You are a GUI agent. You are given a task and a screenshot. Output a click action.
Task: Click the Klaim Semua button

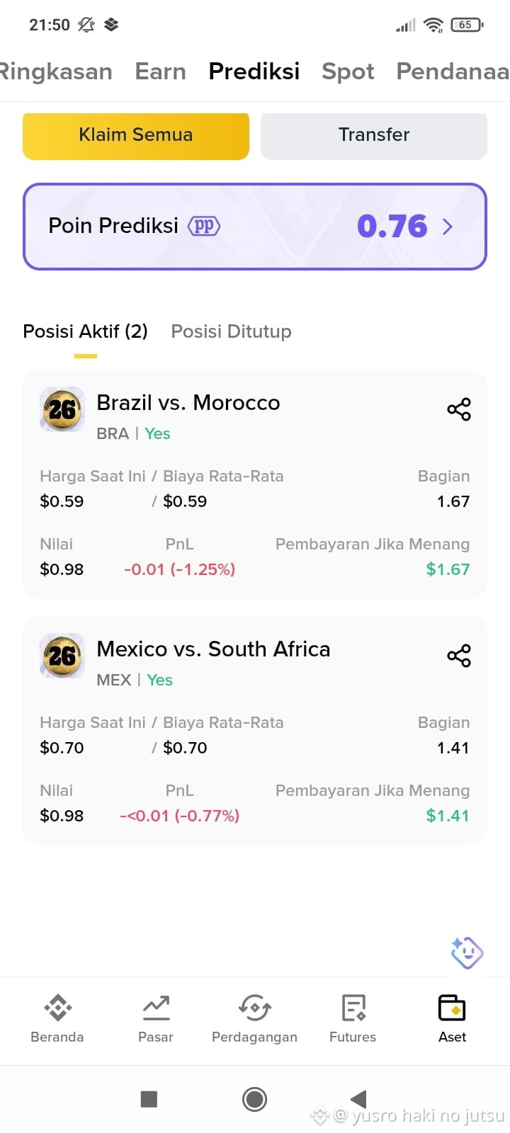pos(136,135)
